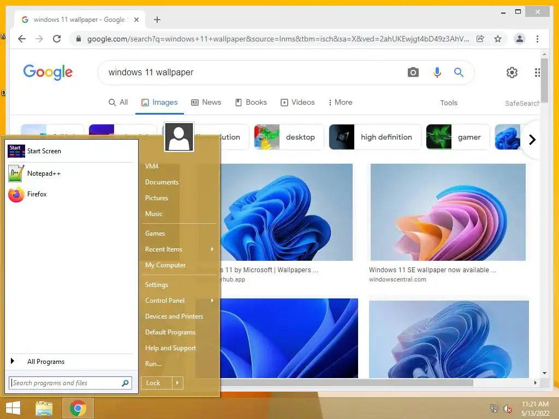The image size is (559, 419).
Task: Search by image with camera icon
Action: (413, 73)
